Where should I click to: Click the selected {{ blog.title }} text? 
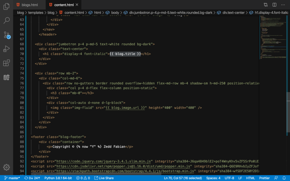point(125,54)
